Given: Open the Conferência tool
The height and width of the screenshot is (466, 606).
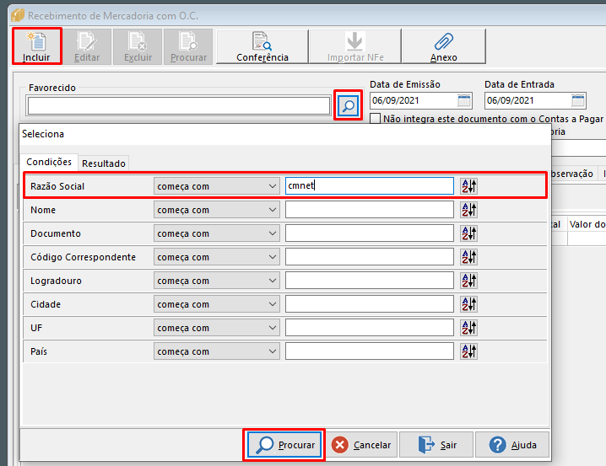Looking at the screenshot, I should pos(262,46).
